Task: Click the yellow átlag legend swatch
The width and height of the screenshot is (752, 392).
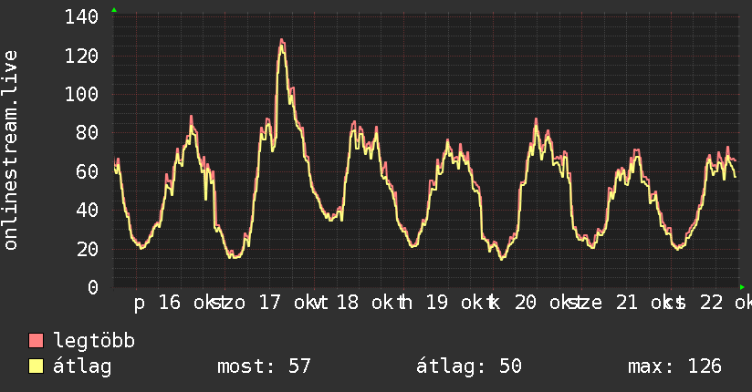Action: click(36, 366)
